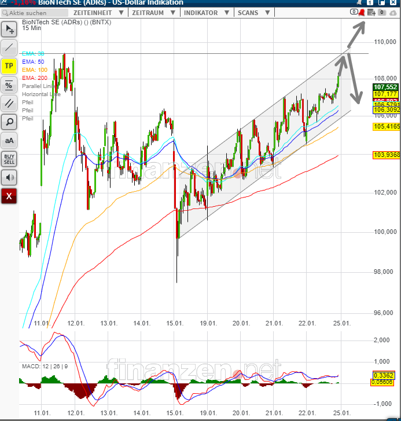Select the trend line drawing tool
Image resolution: width=401 pixels, height=421 pixels.
coord(9,47)
